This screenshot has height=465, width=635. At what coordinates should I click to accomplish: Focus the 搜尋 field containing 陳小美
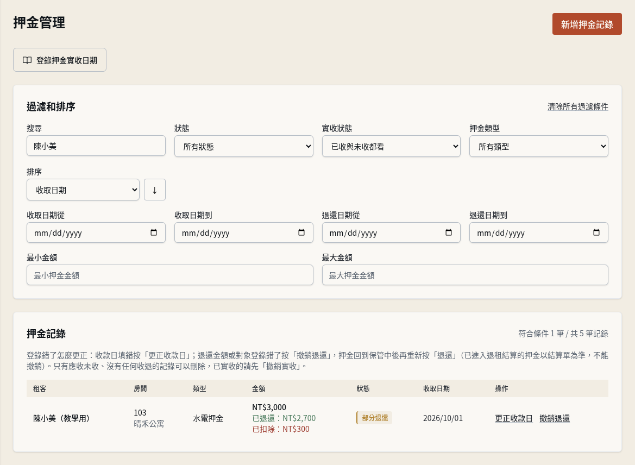click(x=96, y=146)
